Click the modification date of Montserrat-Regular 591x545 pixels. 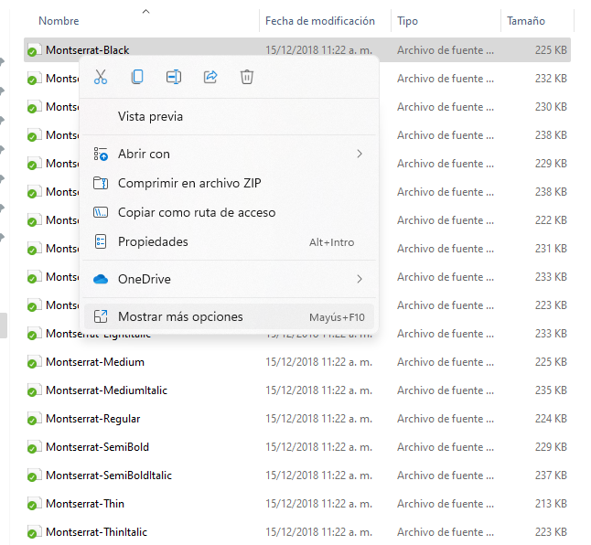pyautogui.click(x=319, y=419)
